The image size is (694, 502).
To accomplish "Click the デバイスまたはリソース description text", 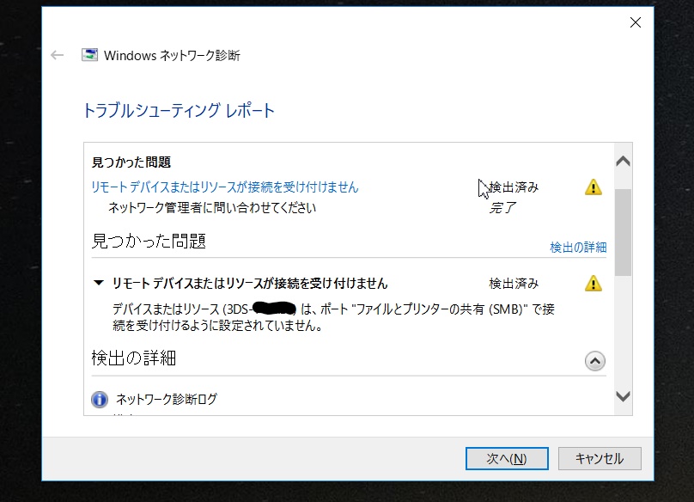I will (333, 317).
